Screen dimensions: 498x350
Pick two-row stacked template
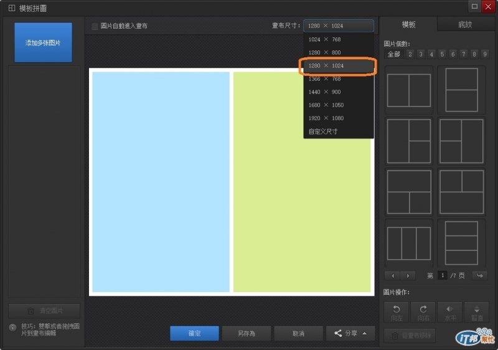462,90
